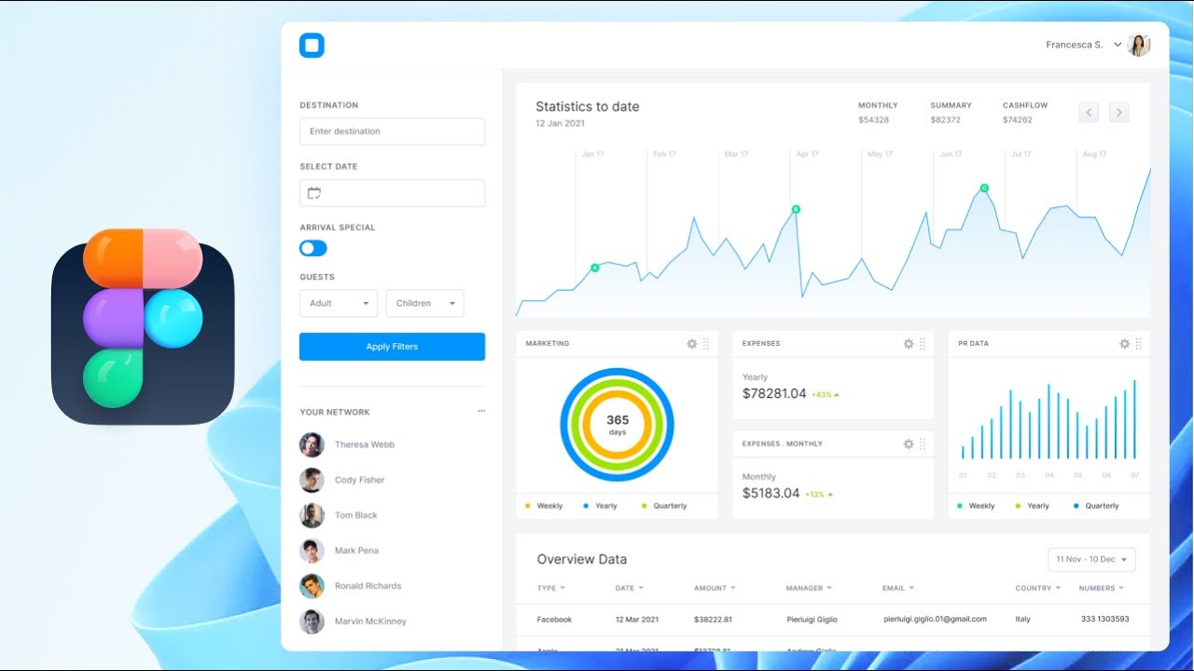Toggle Weekly legend in Marketing card
The width and height of the screenshot is (1194, 671).
pyautogui.click(x=544, y=506)
